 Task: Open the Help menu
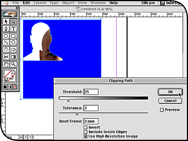tap(114, 3)
